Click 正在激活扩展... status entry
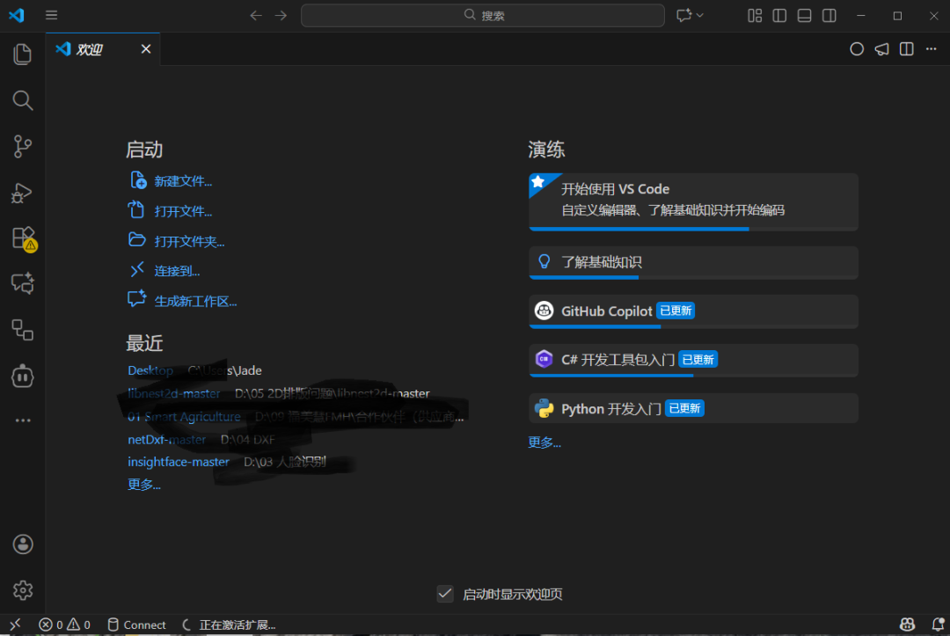Image resolution: width=950 pixels, height=636 pixels. [229, 625]
